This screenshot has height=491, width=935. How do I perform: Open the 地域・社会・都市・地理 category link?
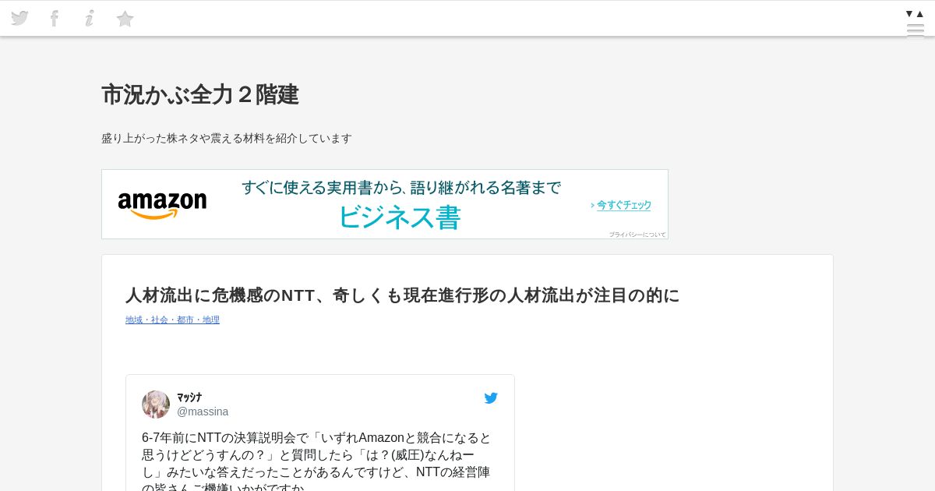point(172,320)
